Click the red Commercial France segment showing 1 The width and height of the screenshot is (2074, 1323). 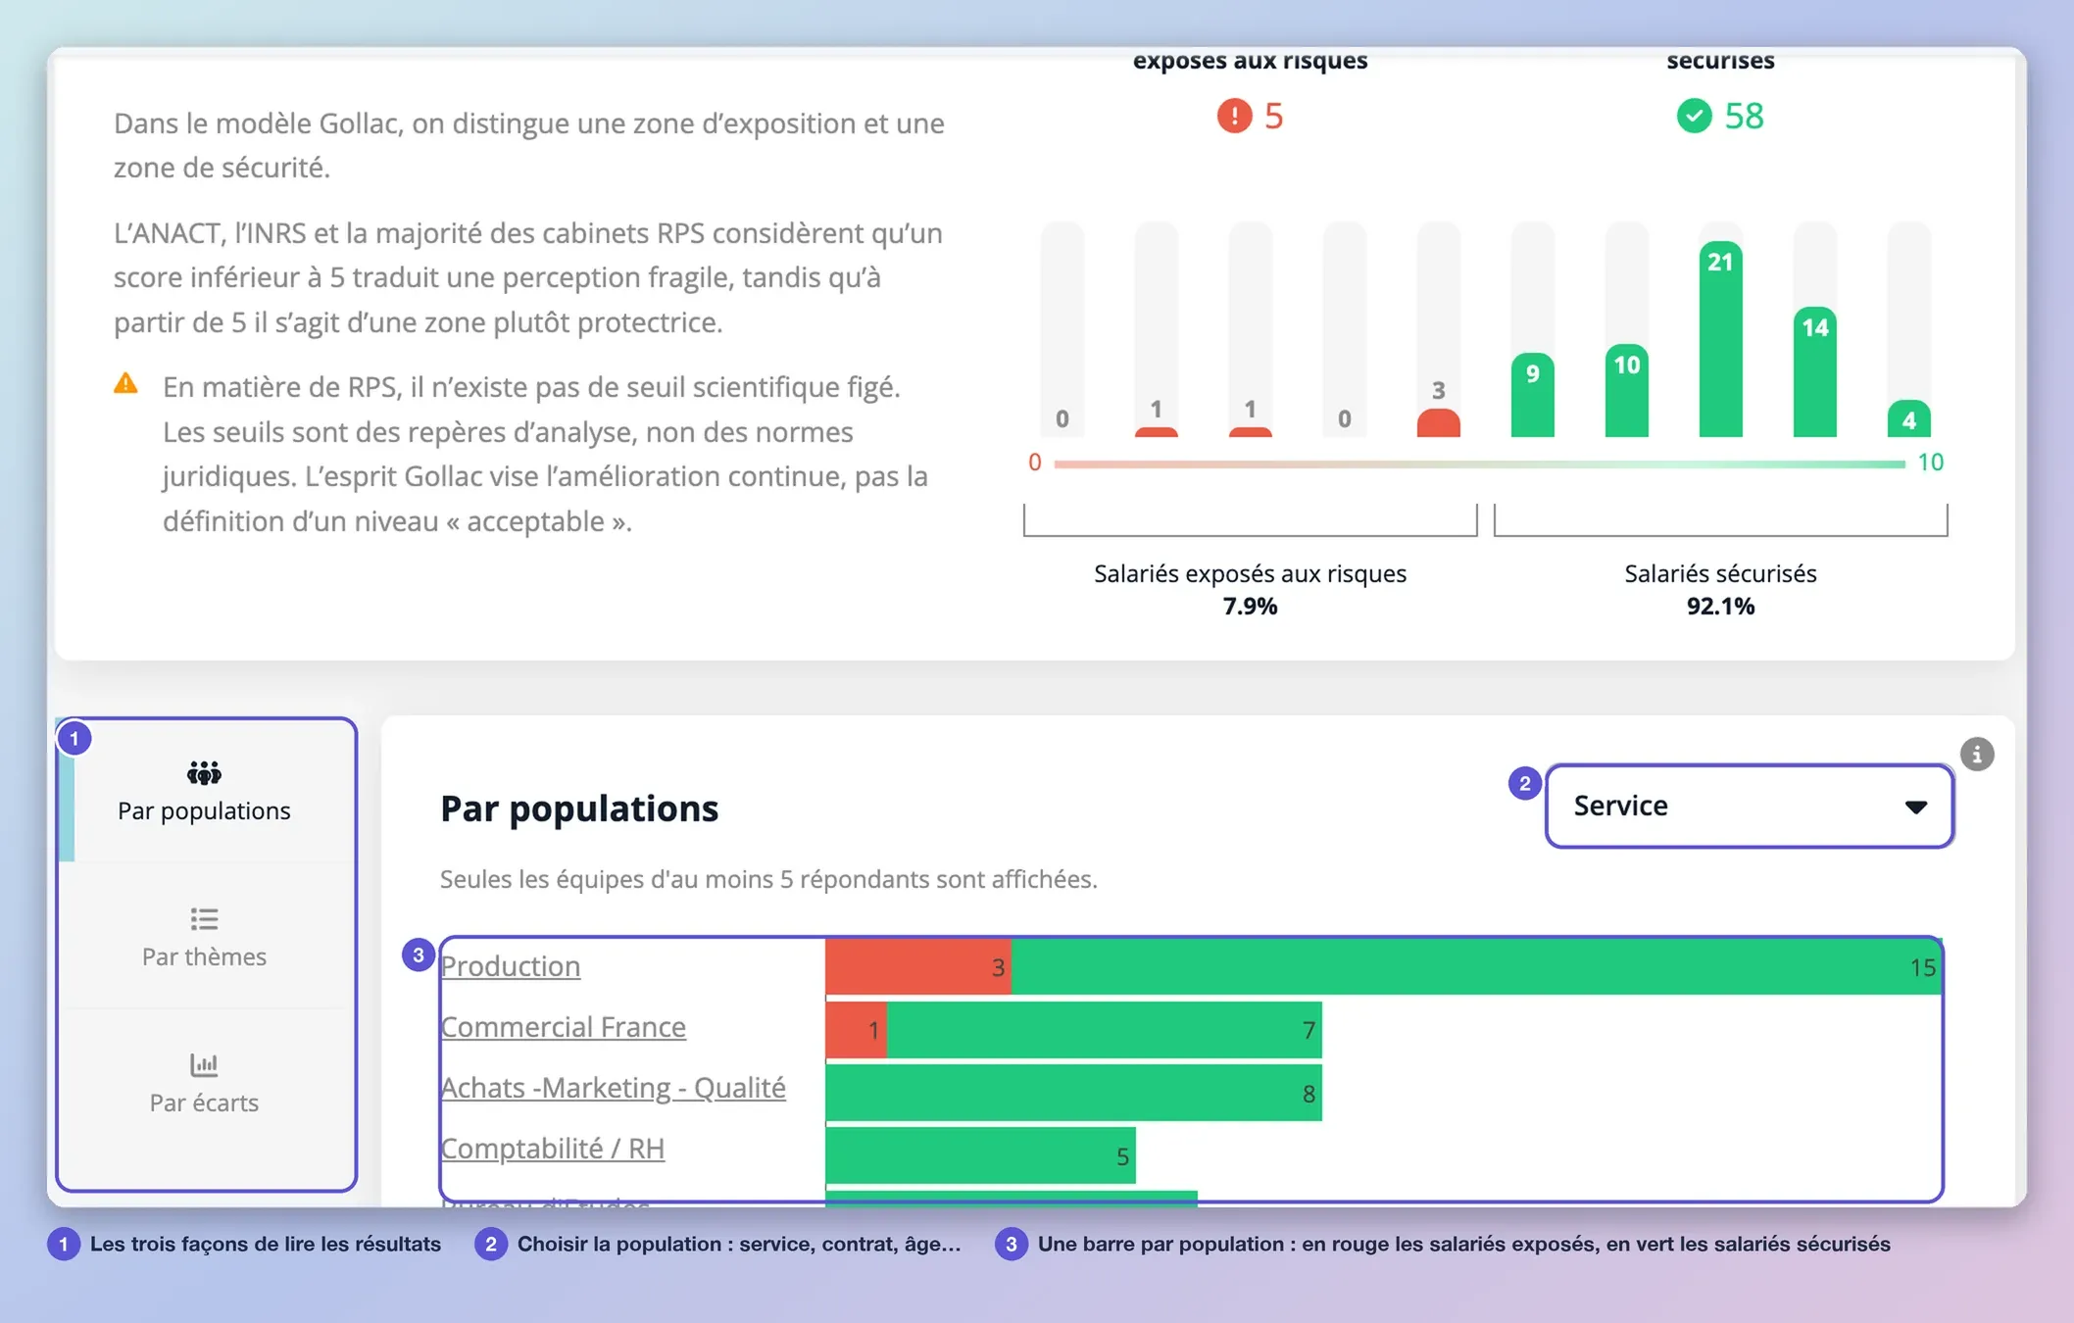tap(857, 1030)
